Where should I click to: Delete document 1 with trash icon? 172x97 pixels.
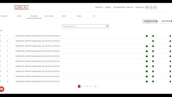170,36
